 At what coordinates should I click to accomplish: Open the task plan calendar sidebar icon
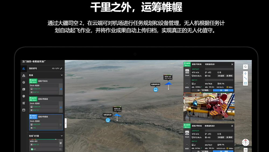click(x=24, y=110)
